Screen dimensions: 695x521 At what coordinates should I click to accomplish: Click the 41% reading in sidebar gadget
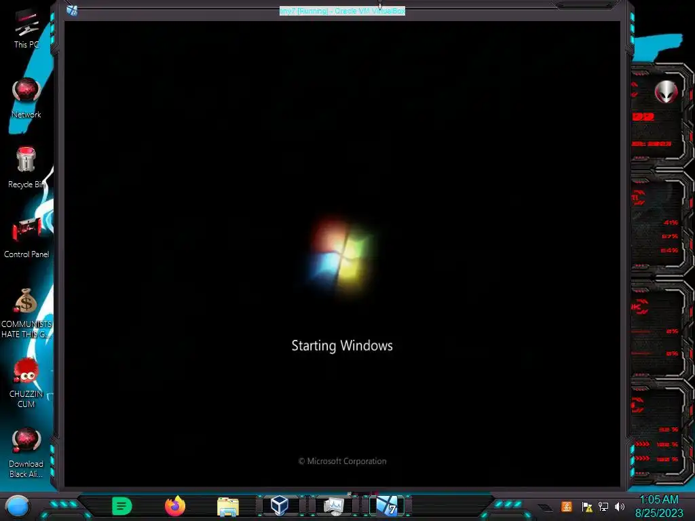[x=671, y=223]
